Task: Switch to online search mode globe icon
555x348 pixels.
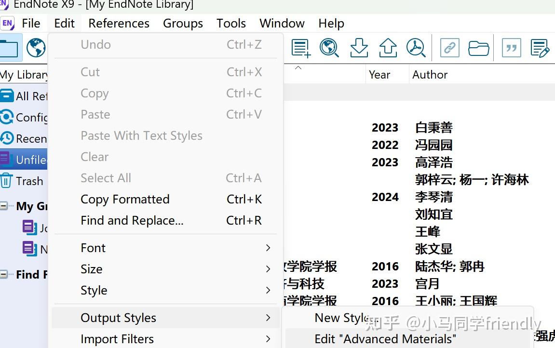Action: pyautogui.click(x=36, y=48)
